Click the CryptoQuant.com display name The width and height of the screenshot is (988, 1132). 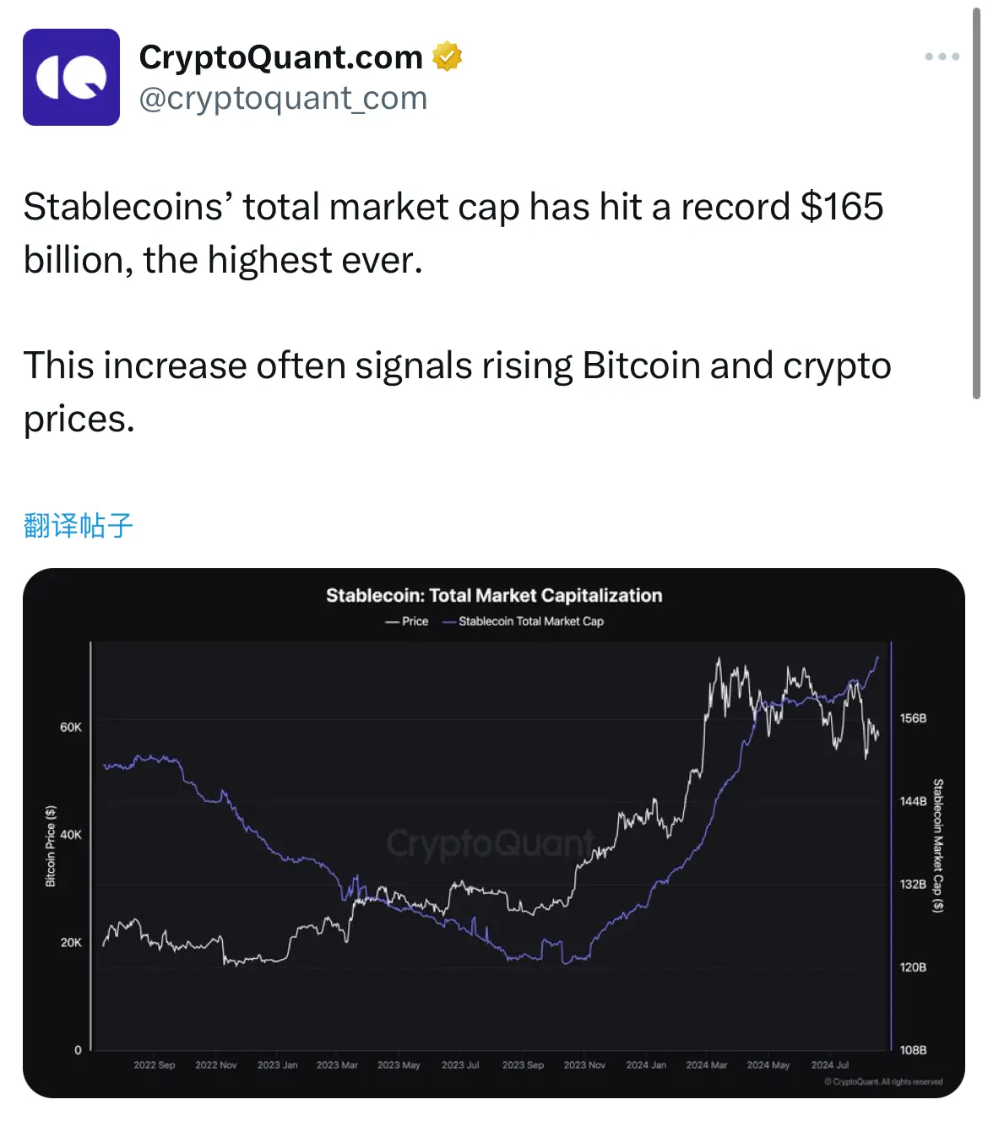pos(280,57)
